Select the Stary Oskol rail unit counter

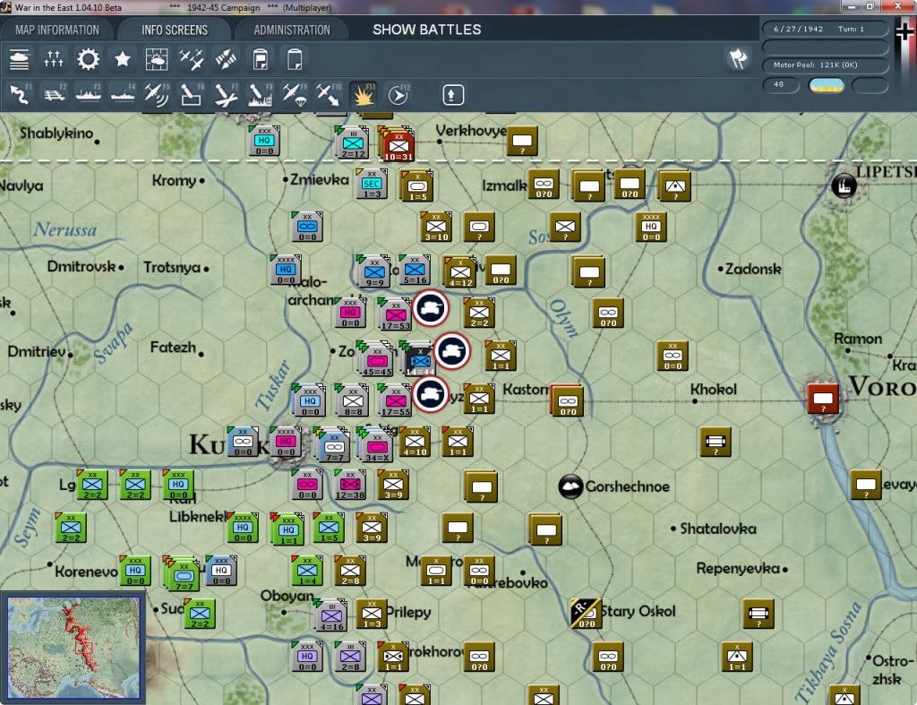pyautogui.click(x=586, y=614)
